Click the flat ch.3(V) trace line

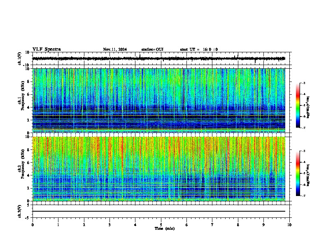[x=158, y=211]
